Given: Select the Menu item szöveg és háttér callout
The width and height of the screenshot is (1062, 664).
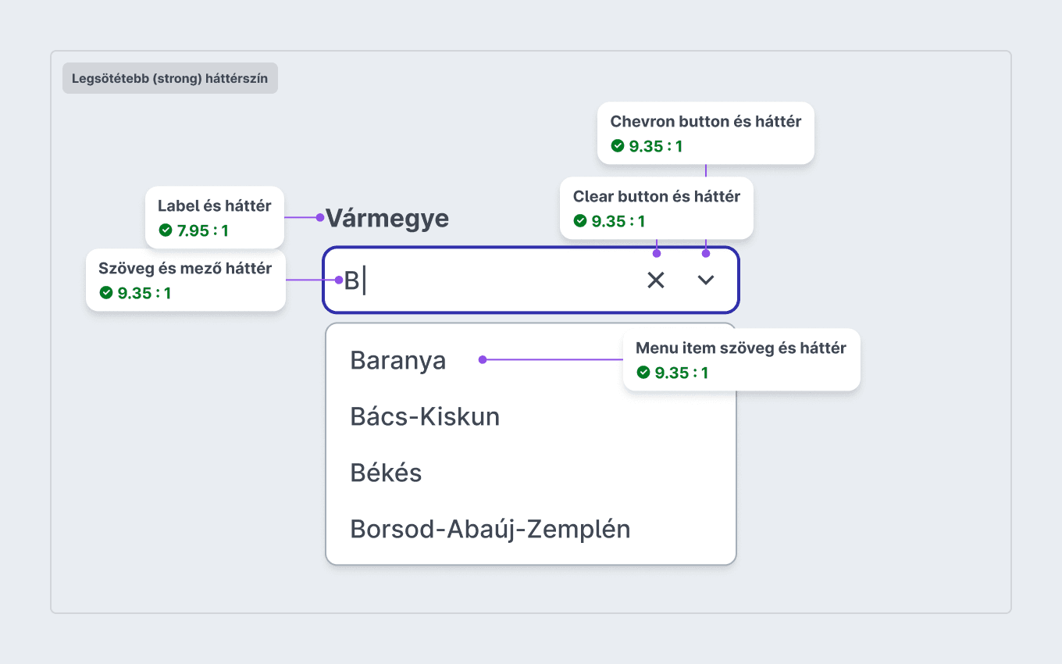Looking at the screenshot, I should [x=741, y=359].
